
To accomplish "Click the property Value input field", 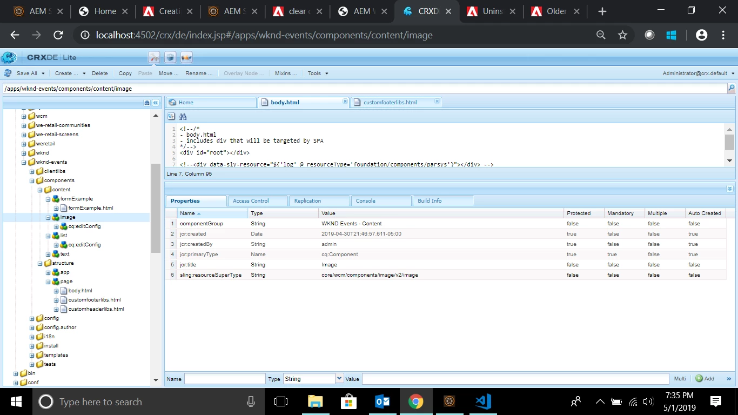I will (516, 379).
